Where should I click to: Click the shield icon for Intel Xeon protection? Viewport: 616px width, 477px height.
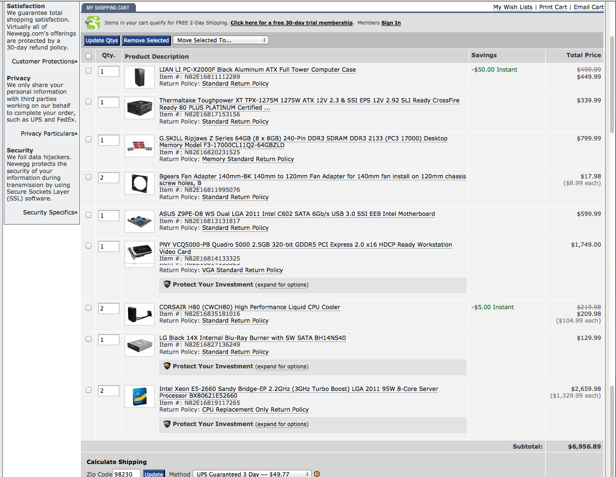pos(167,424)
